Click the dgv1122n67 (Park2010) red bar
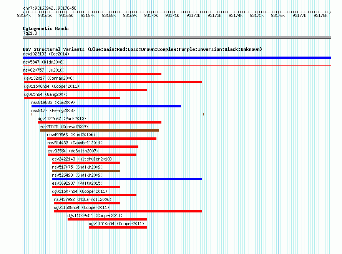The width and height of the screenshot is (342, 254). coord(100,122)
